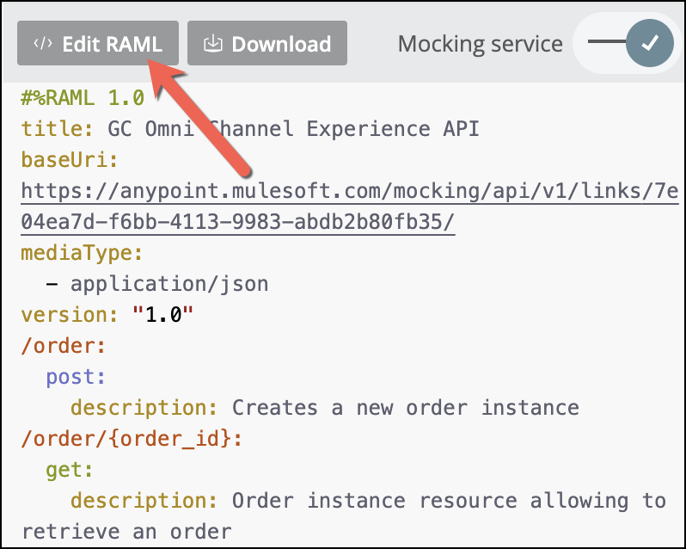This screenshot has height=549, width=686.
Task: Click the code brackets icon in Edit RAML
Action: [x=42, y=44]
